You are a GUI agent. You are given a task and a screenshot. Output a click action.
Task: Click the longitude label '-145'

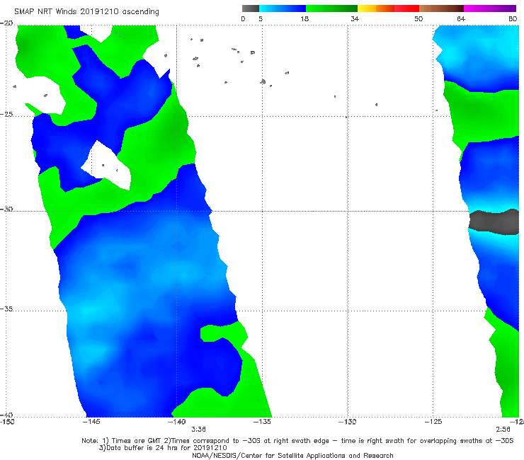91,422
